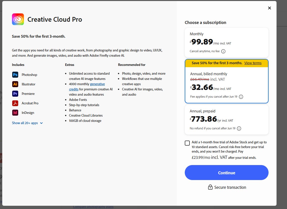Click the Premiere app icon
Viewport: 287px width, 209px height.
click(x=15, y=94)
